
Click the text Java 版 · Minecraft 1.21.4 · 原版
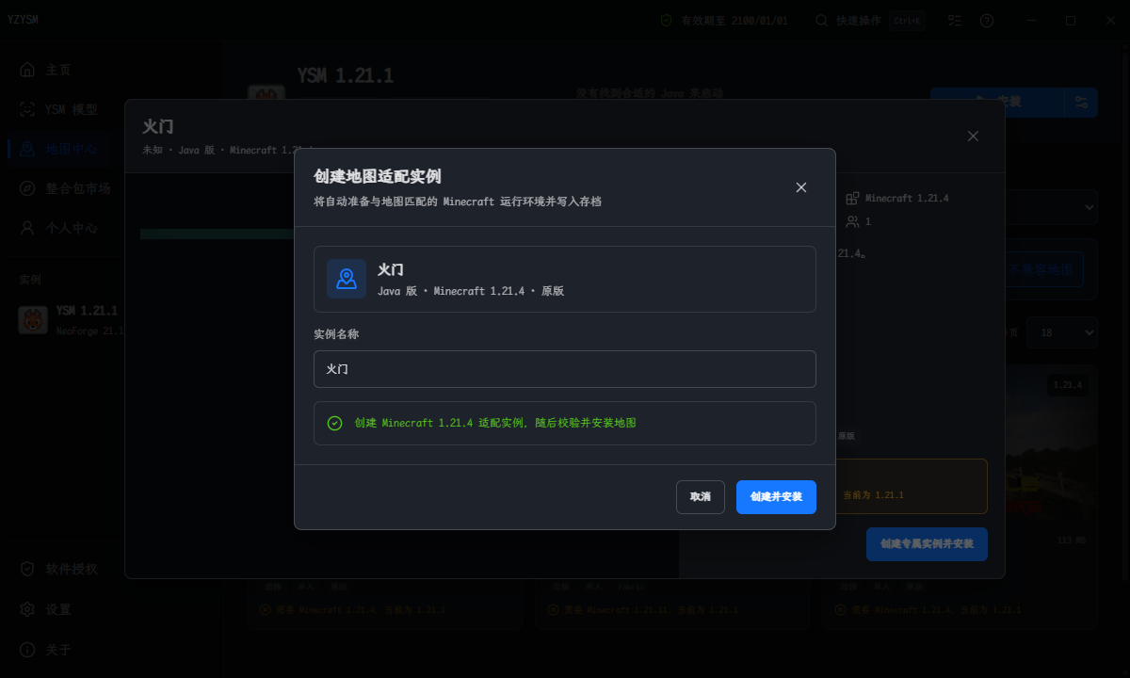pos(471,291)
